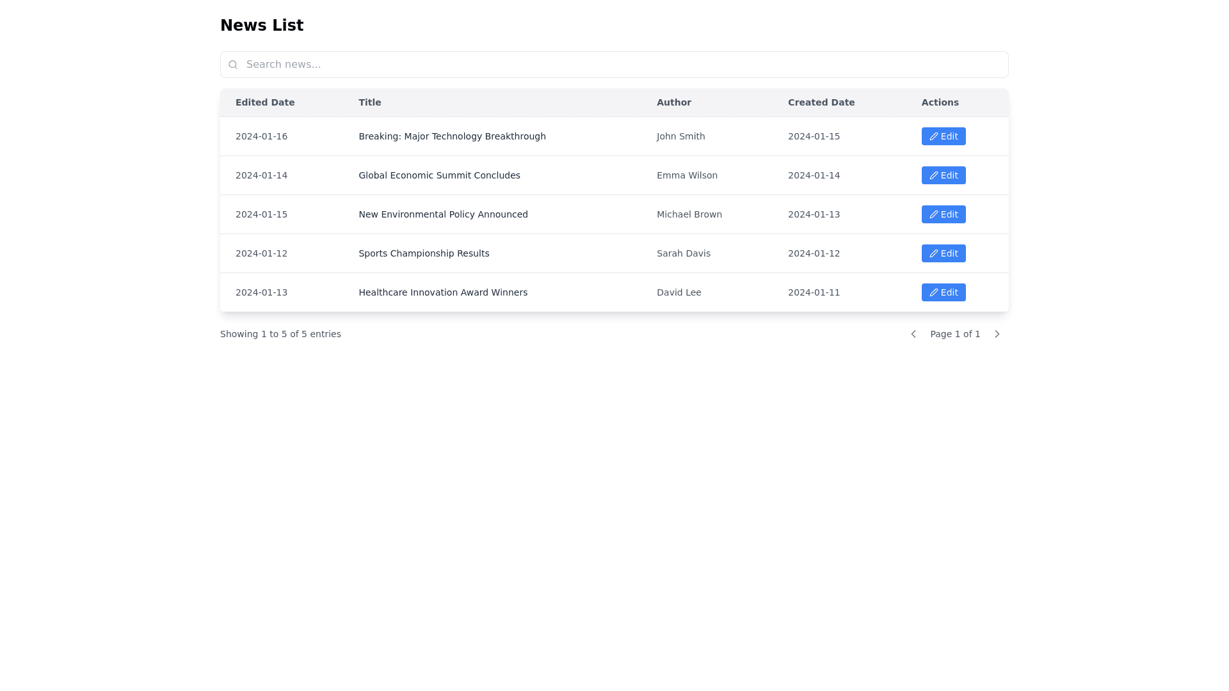Select Global Economic Summit Concludes title

439,175
